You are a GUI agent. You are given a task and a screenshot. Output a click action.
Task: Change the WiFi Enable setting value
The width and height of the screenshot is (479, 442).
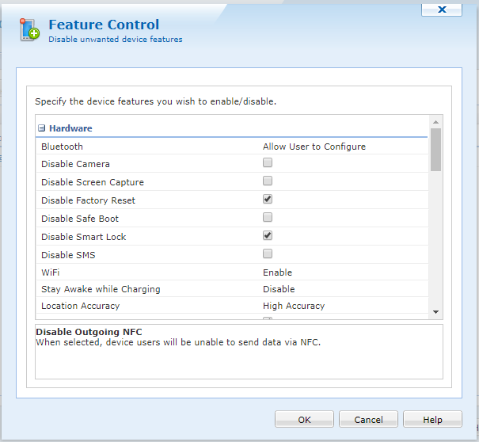pos(277,272)
